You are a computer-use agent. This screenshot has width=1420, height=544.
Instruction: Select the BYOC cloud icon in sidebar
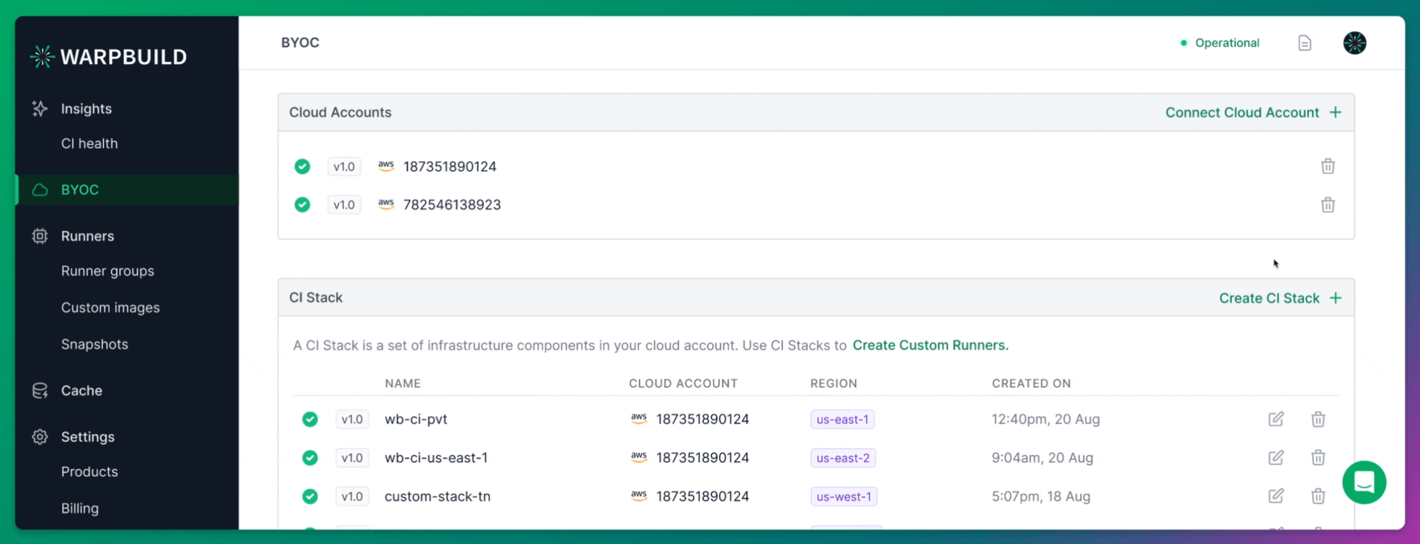(39, 189)
